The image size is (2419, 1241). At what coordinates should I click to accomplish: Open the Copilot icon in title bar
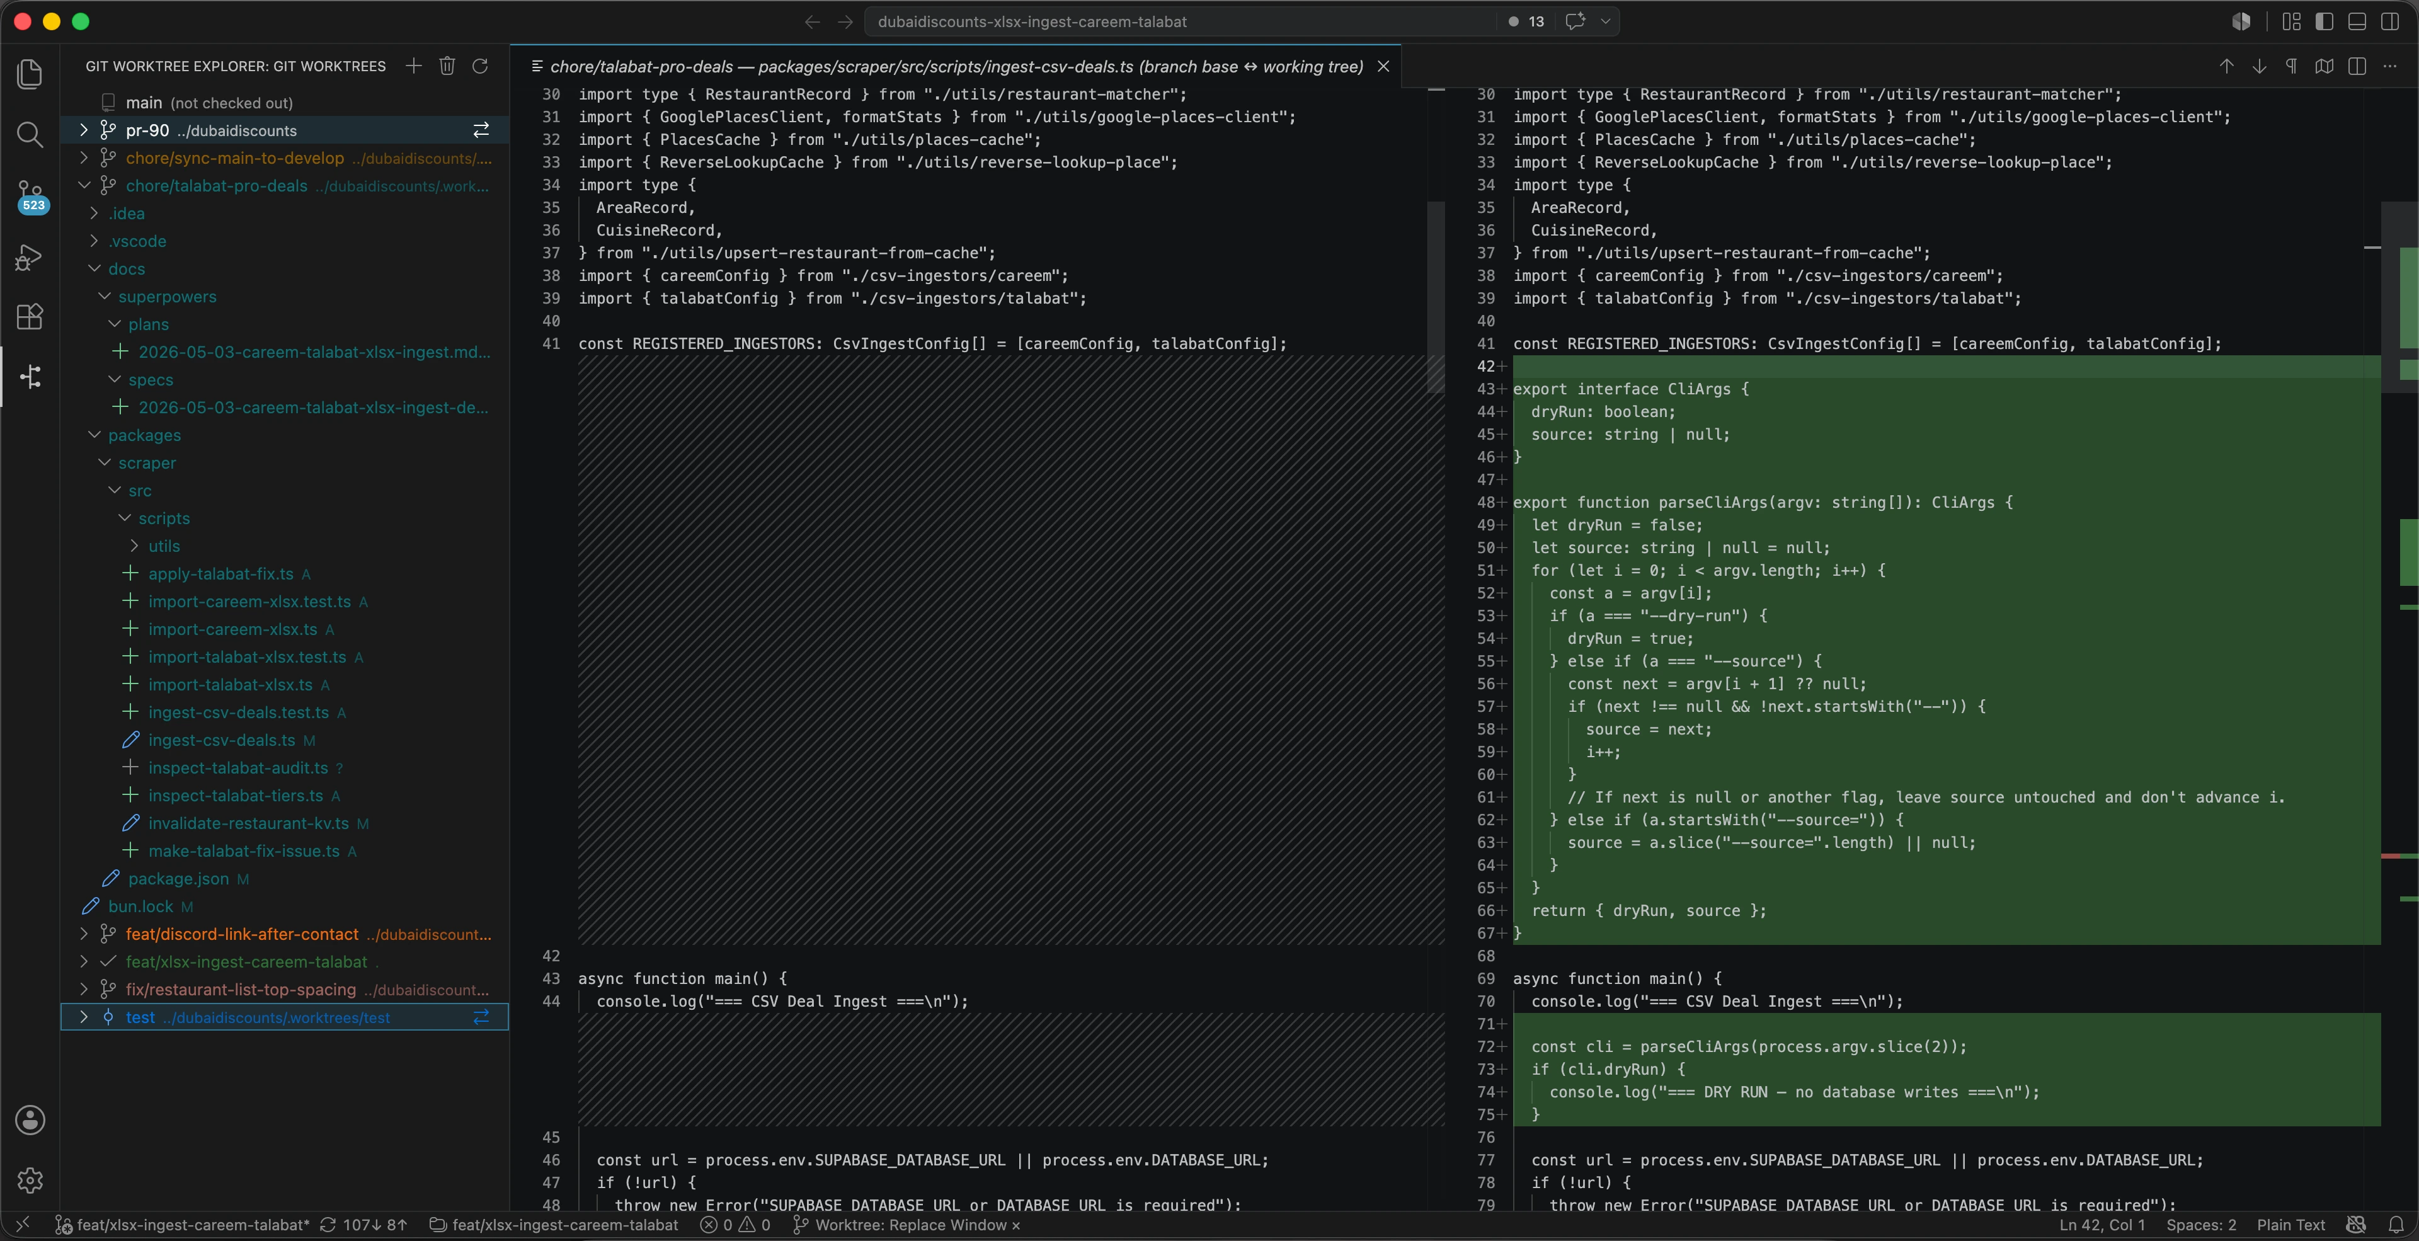(x=2241, y=21)
